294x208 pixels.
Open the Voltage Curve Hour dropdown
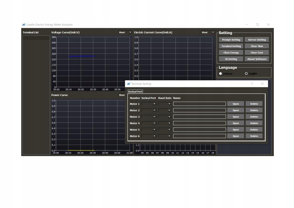coord(125,32)
